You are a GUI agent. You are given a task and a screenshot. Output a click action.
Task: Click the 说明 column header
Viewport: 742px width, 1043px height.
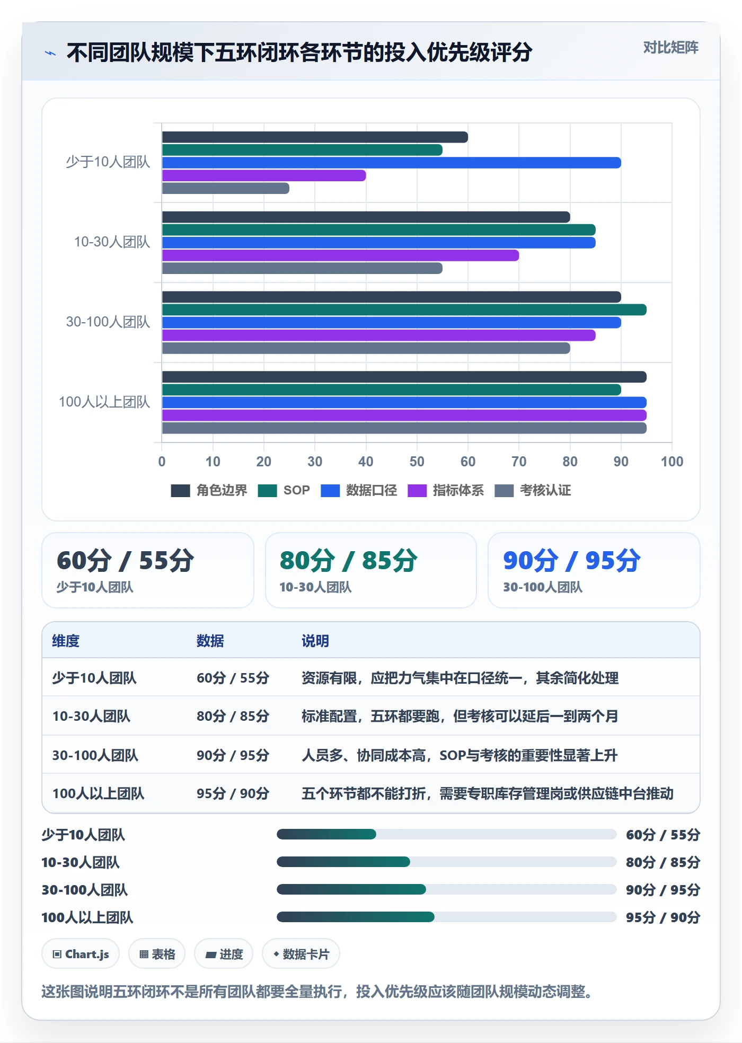click(x=315, y=641)
